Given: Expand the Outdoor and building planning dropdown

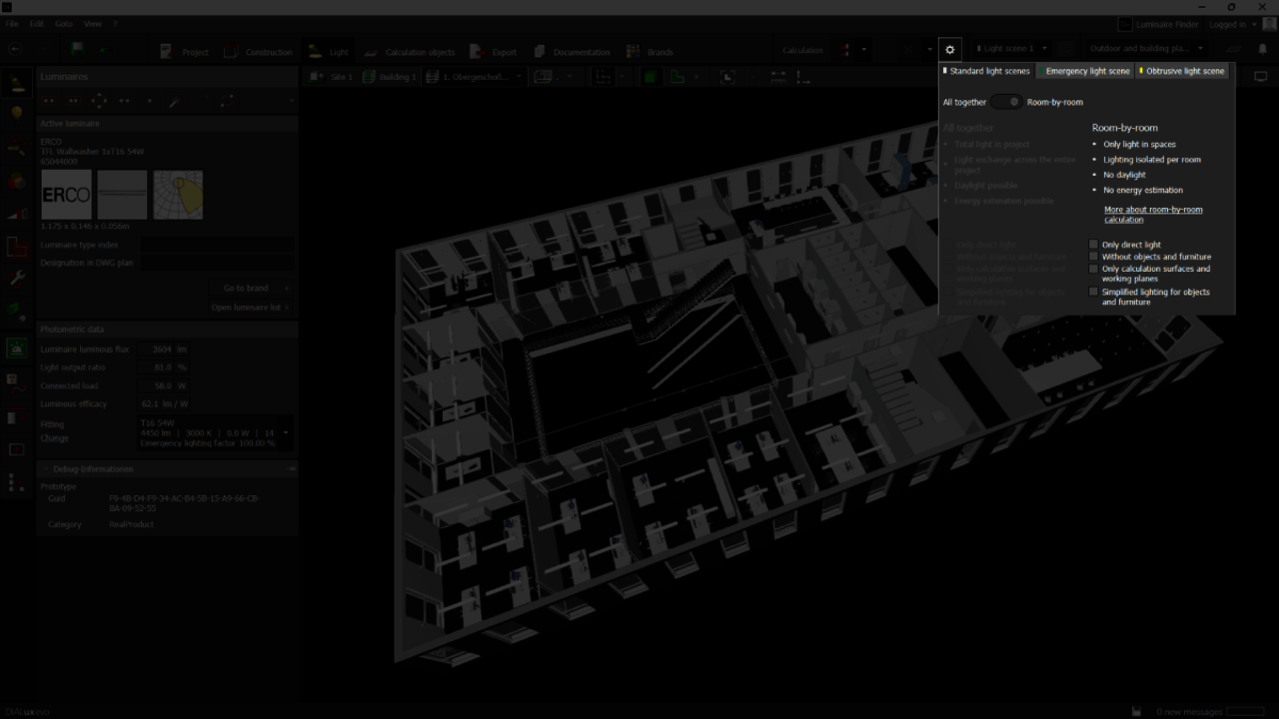Looking at the screenshot, I should (1146, 49).
